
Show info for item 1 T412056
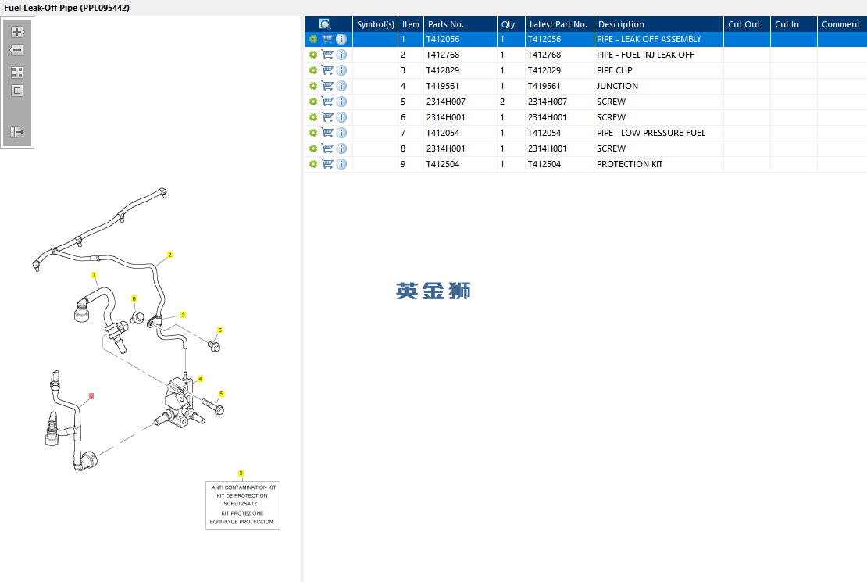point(341,39)
